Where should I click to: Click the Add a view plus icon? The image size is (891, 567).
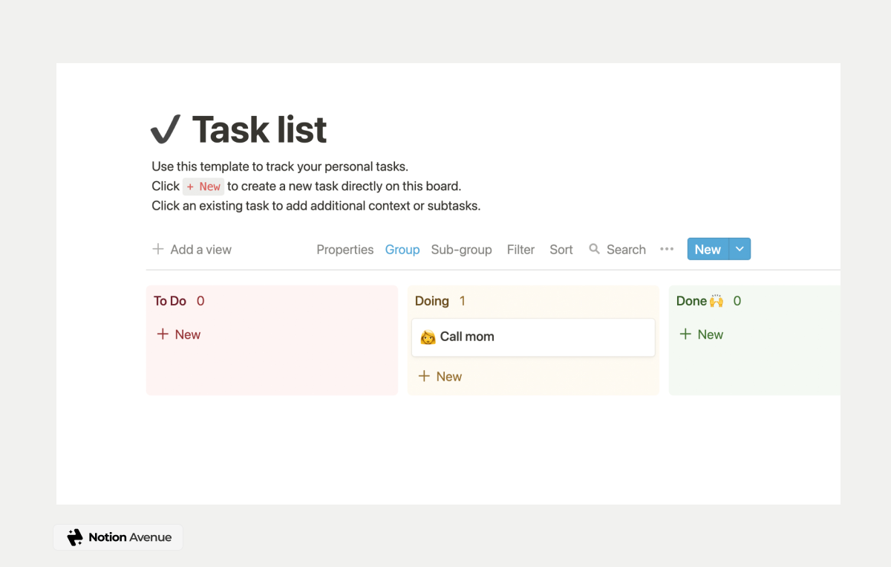click(x=158, y=250)
